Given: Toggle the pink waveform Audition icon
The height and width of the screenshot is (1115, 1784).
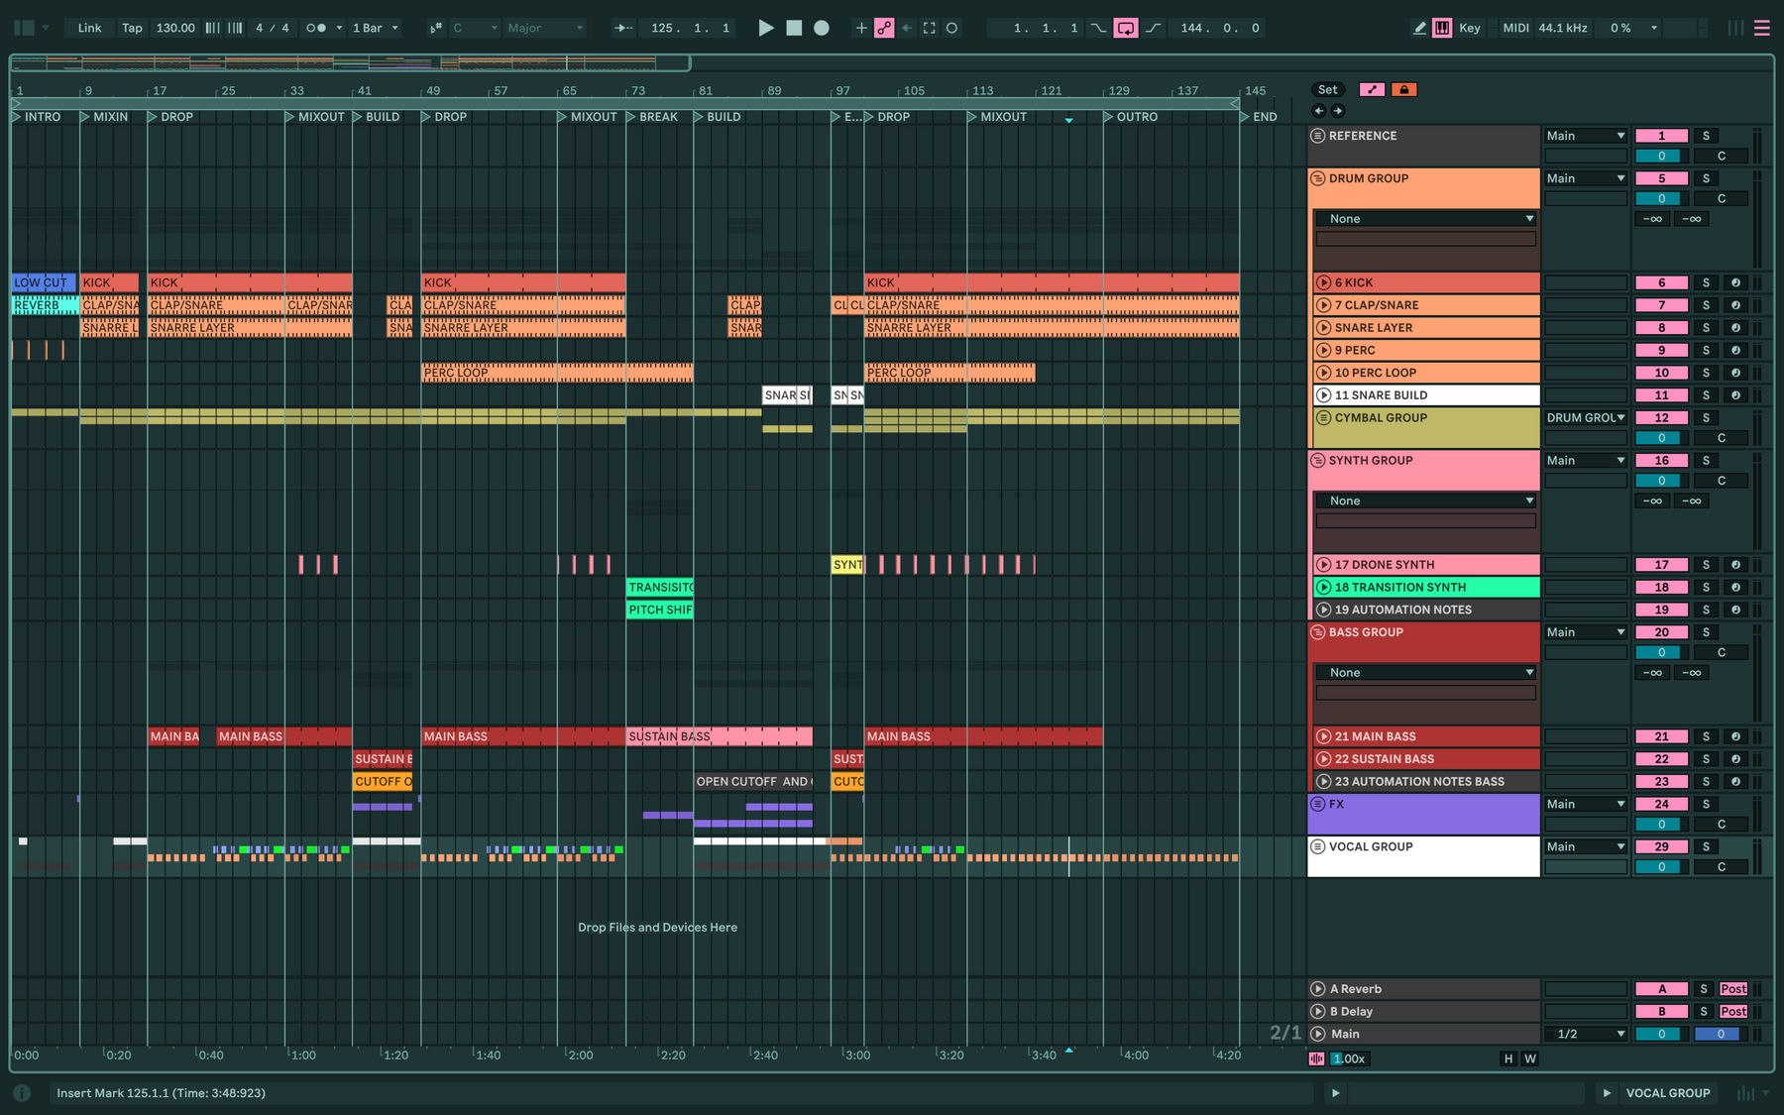Looking at the screenshot, I should point(1316,1059).
